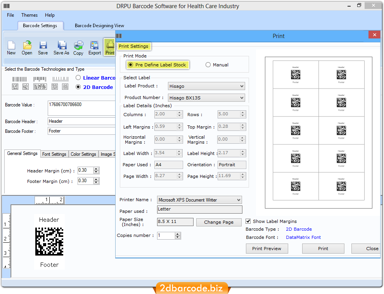Click the Print button in dialog
The height and width of the screenshot is (294, 384).
point(323,249)
